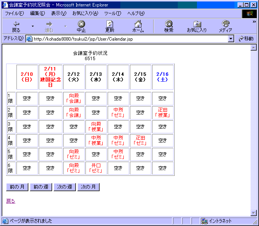The width and height of the screenshot is (259, 226).
Task: Click the 戻る link below the calendar
Action: click(11, 201)
